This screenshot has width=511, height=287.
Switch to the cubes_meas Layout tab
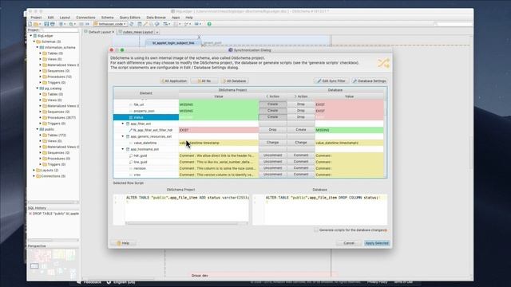(136, 32)
